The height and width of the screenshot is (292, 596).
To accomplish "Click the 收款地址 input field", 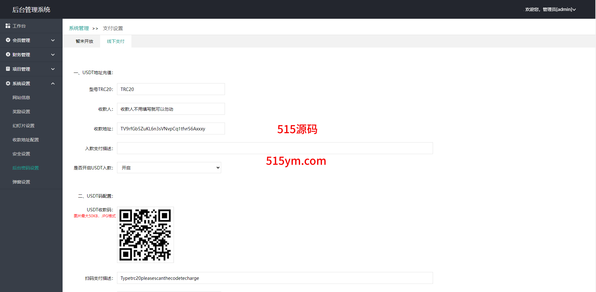I will tap(171, 129).
